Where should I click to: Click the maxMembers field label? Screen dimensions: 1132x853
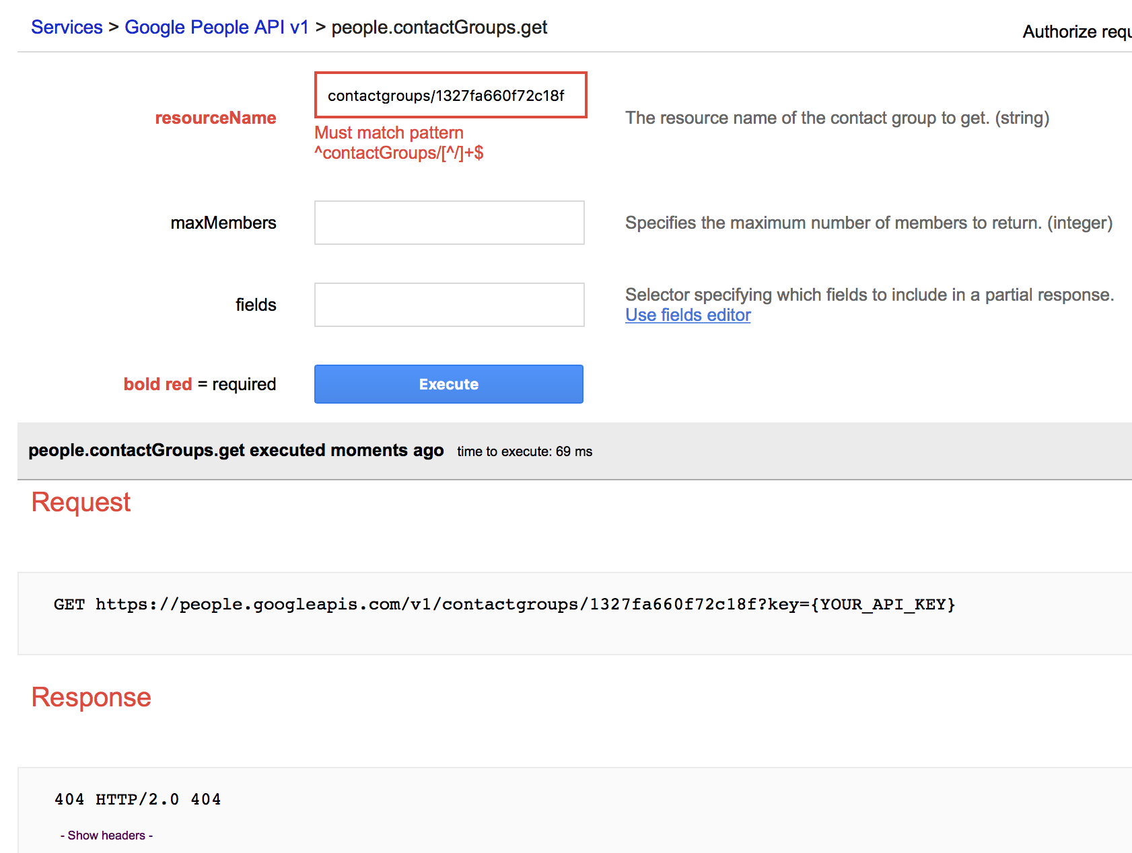(223, 223)
